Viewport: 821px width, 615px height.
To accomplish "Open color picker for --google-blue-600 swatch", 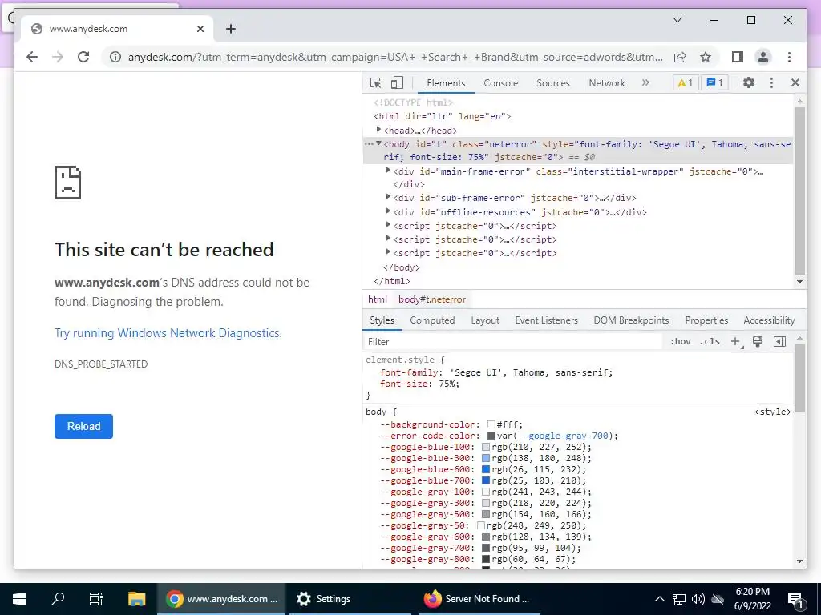I will [x=486, y=469].
